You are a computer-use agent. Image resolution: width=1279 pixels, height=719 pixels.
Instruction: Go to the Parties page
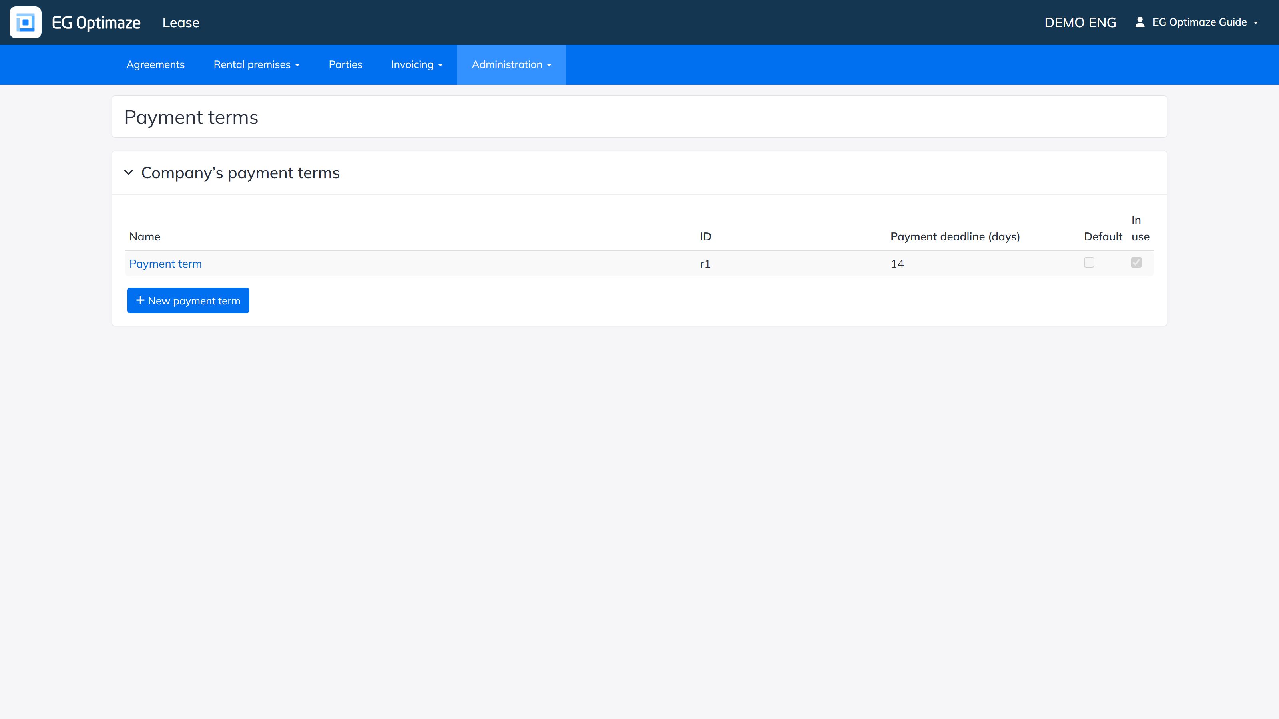345,64
